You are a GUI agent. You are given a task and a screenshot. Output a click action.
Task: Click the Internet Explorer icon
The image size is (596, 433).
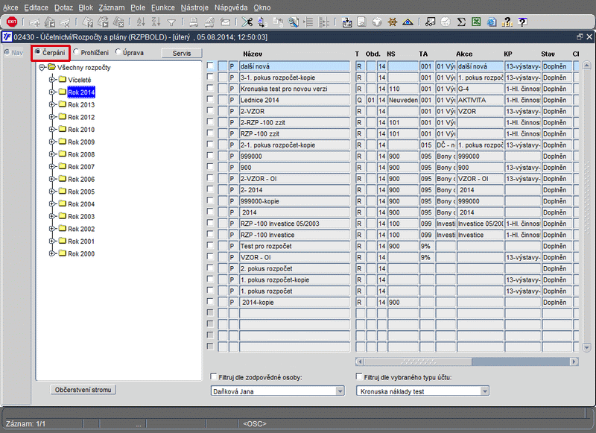(x=492, y=22)
